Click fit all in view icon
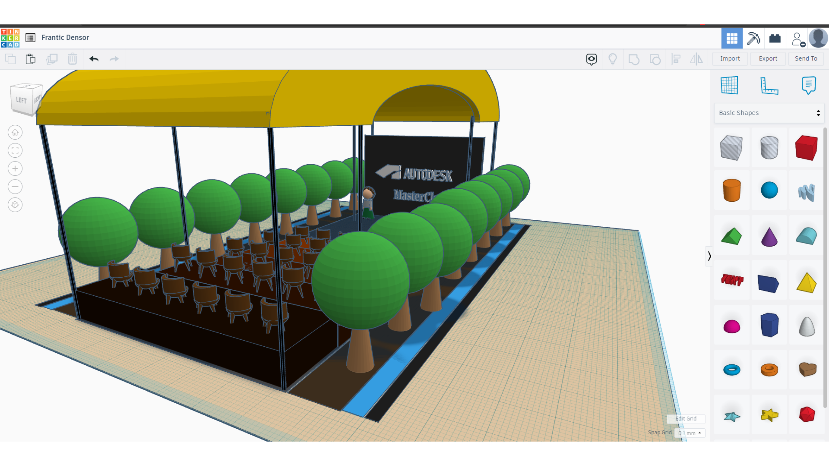 15,150
